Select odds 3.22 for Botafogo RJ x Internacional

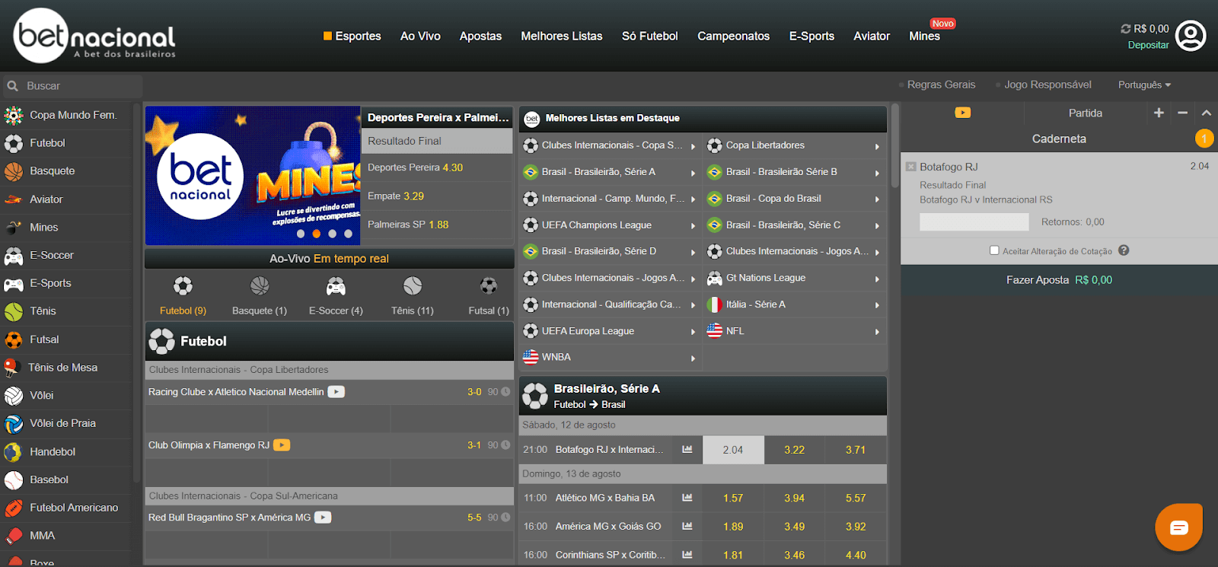794,450
